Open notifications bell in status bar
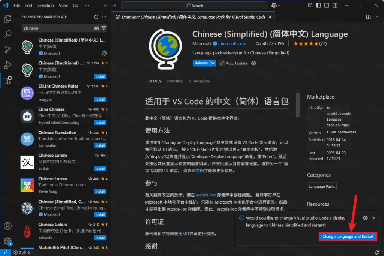 377,252
